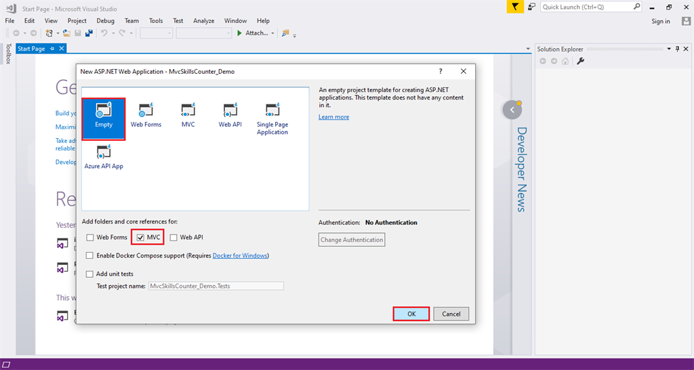Click the Navigate Forward toolbar icon
Image resolution: width=694 pixels, height=370 pixels.
[33, 33]
